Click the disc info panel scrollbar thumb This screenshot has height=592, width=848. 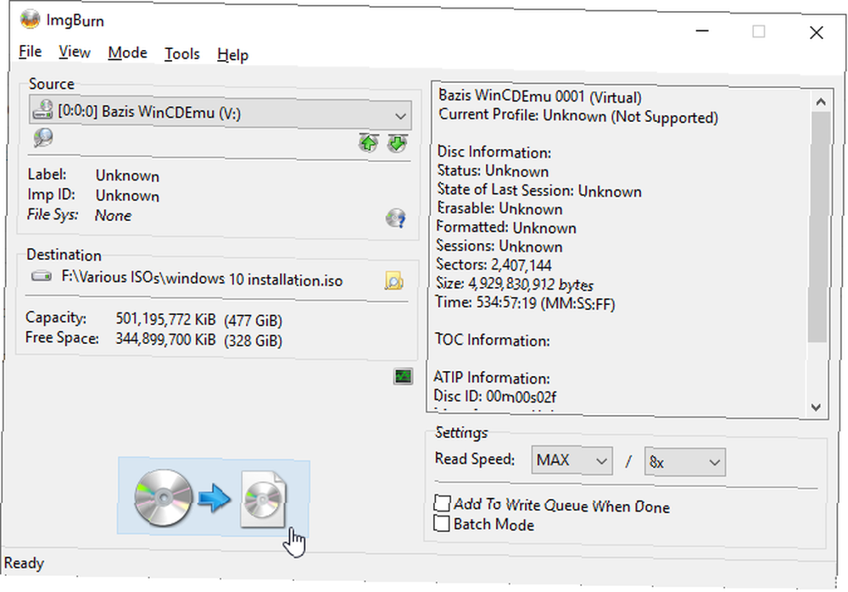pyautogui.click(x=819, y=227)
